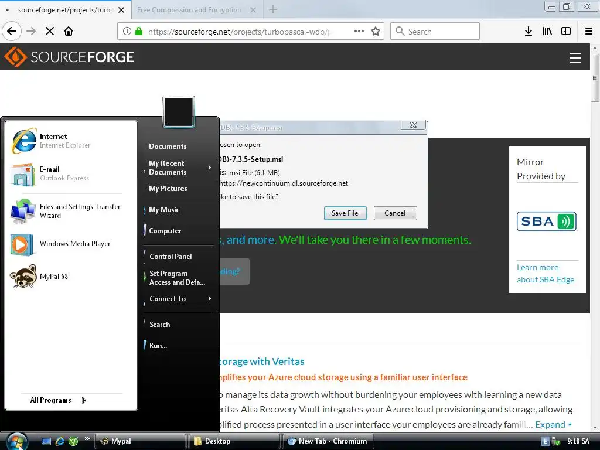
Task: Click the taskbar clock 9:18 SA
Action: [x=578, y=442]
